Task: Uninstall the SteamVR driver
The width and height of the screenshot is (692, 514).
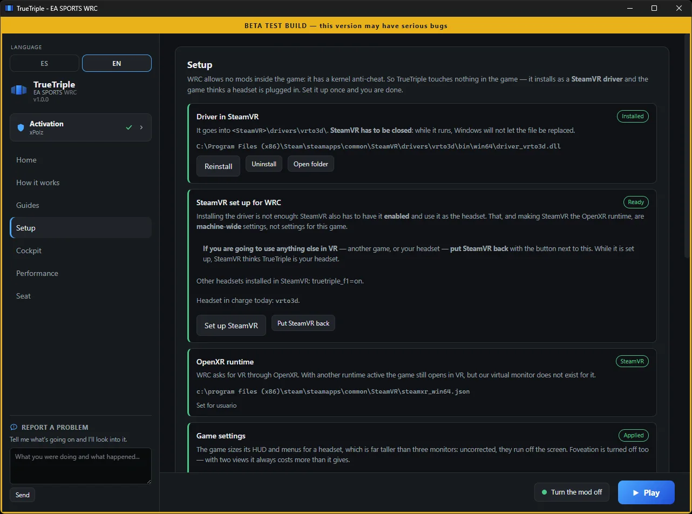Action: tap(264, 164)
